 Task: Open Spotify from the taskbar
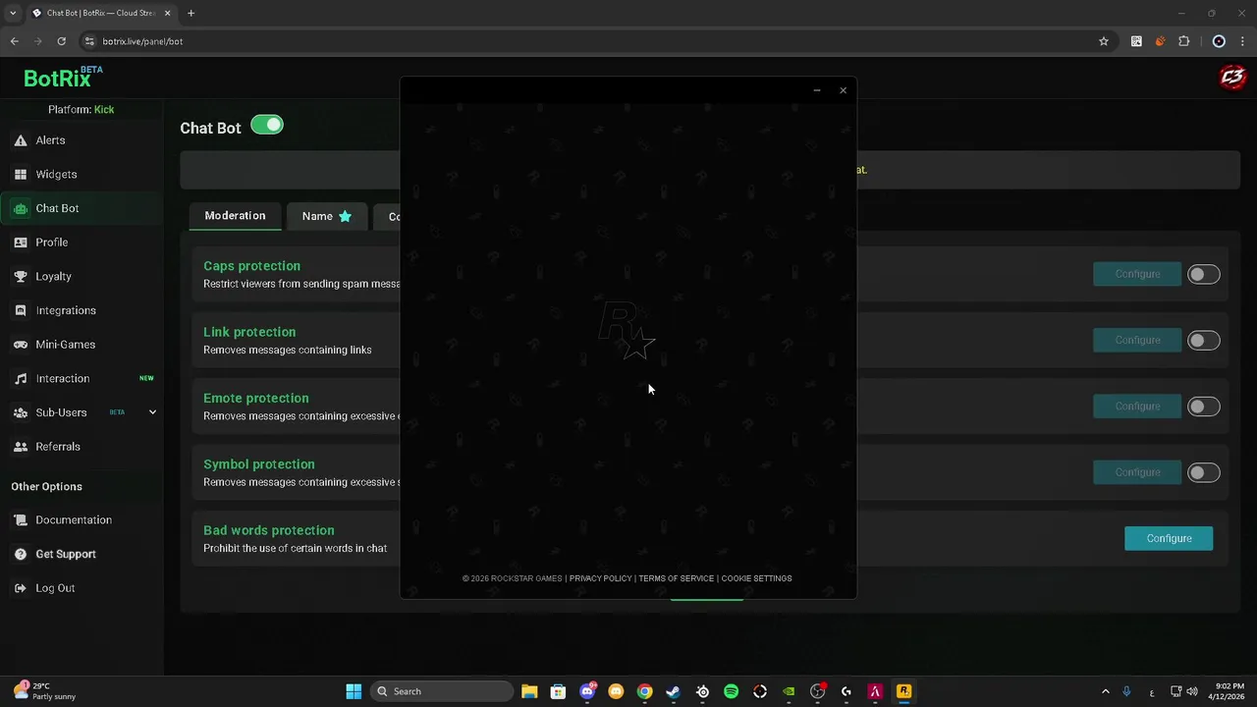click(731, 691)
